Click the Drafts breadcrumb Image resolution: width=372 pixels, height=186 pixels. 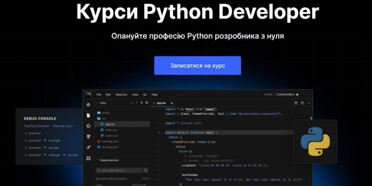(268, 94)
